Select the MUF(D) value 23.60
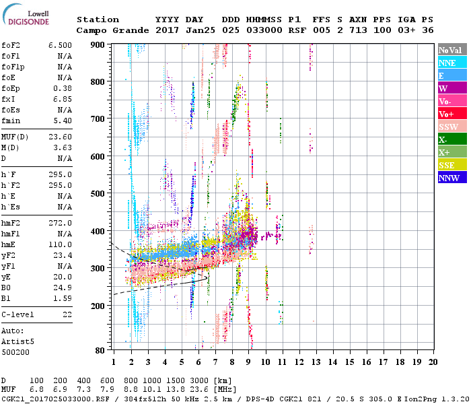Image resolution: width=471 pixels, height=404 pixels. (x=60, y=136)
